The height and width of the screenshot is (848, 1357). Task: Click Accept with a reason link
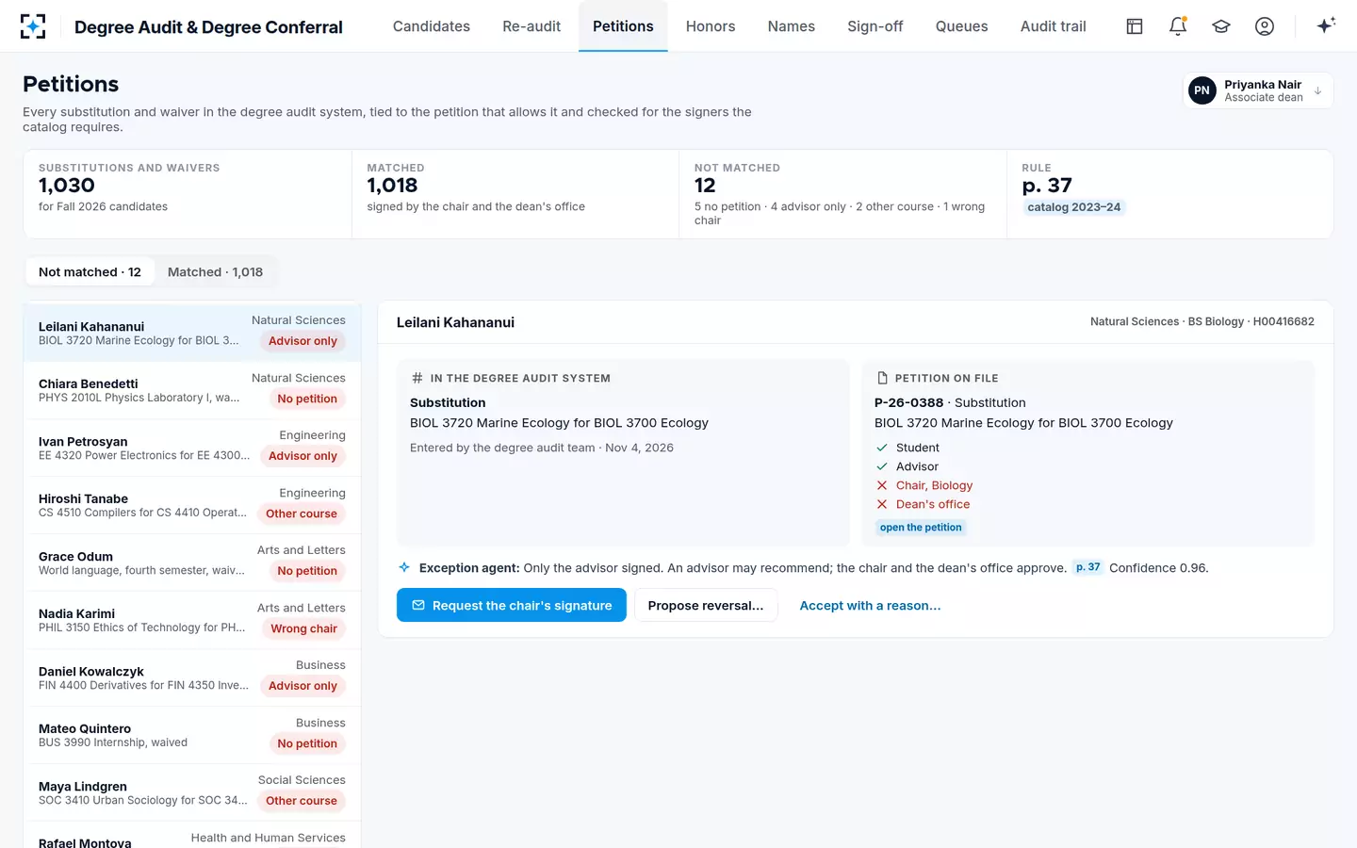point(870,606)
